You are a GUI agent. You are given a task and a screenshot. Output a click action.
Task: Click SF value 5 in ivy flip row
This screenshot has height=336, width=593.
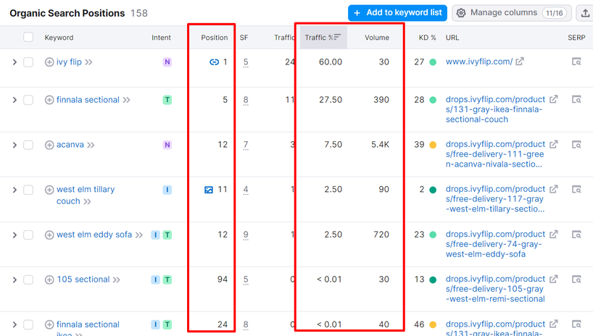(246, 62)
